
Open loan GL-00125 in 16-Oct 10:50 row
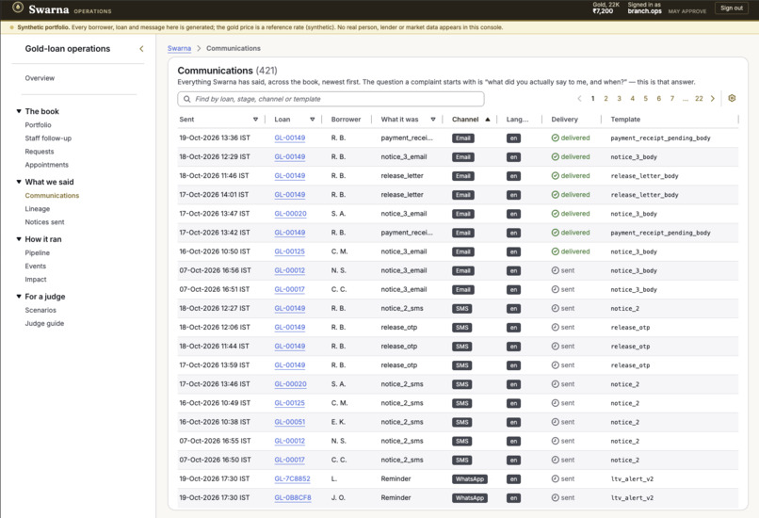[289, 251]
